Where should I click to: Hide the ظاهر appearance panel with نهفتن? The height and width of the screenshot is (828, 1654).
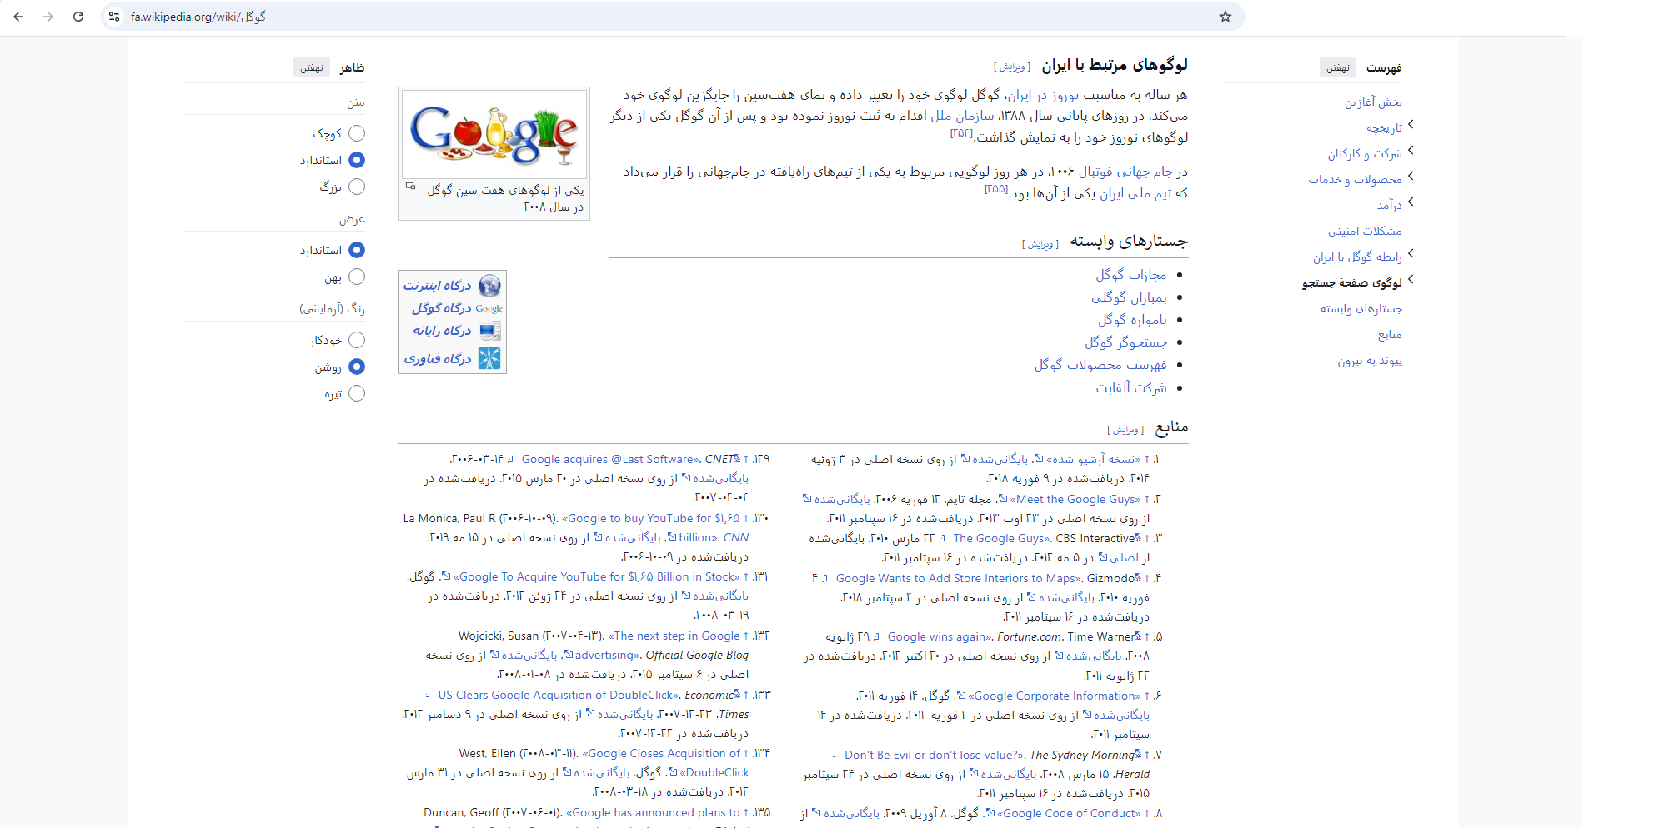[x=312, y=67]
